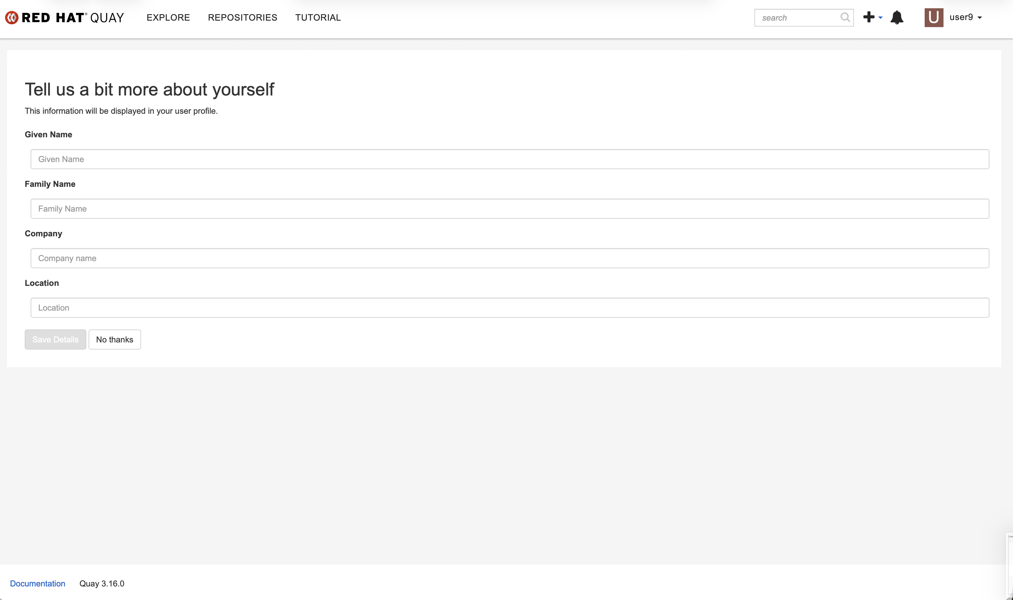The height and width of the screenshot is (600, 1013).
Task: Expand the user9 account dropdown caret
Action: click(x=979, y=18)
